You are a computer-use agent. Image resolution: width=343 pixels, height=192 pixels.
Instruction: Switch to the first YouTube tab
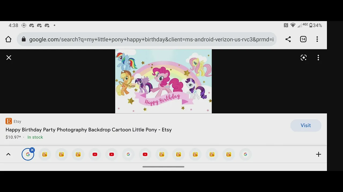(95, 154)
